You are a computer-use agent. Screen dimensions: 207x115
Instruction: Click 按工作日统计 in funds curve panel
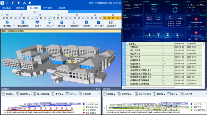142,94
